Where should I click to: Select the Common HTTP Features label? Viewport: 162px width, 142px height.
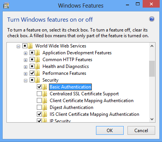(67, 60)
